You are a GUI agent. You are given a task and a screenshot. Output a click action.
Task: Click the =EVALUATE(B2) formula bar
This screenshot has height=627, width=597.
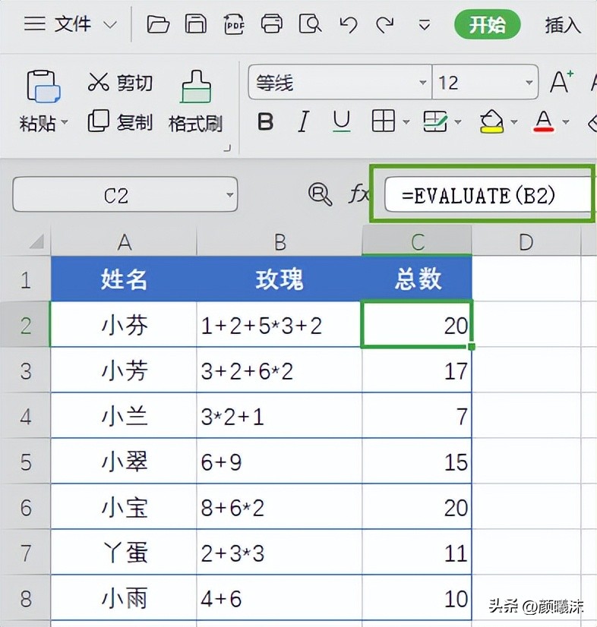click(488, 195)
